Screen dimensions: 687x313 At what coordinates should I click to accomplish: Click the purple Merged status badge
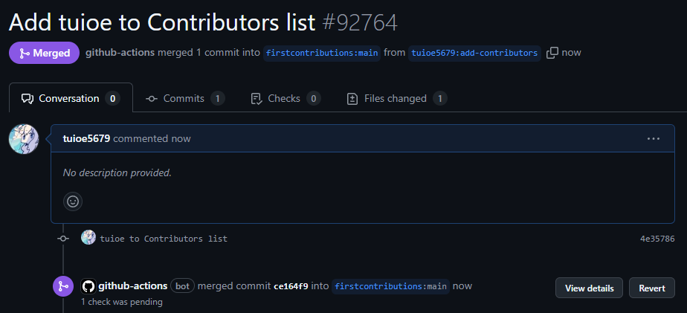pos(45,53)
